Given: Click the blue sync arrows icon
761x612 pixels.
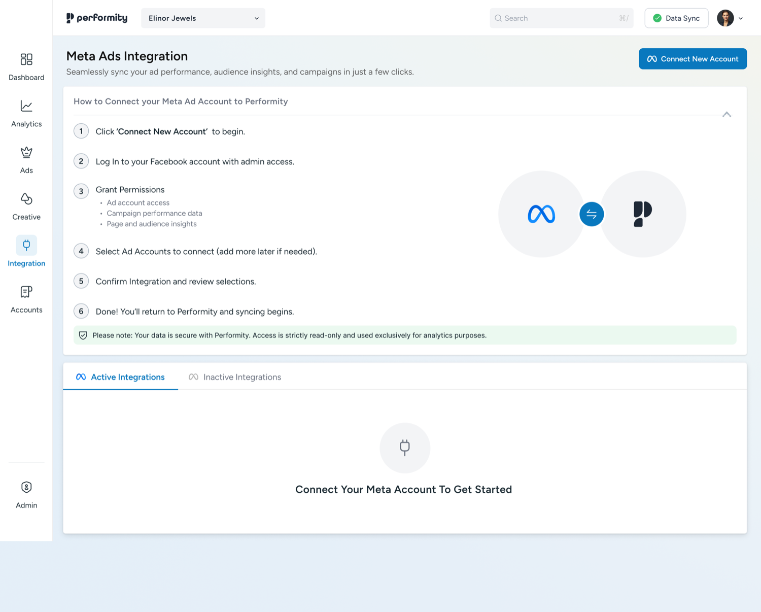Looking at the screenshot, I should point(592,214).
